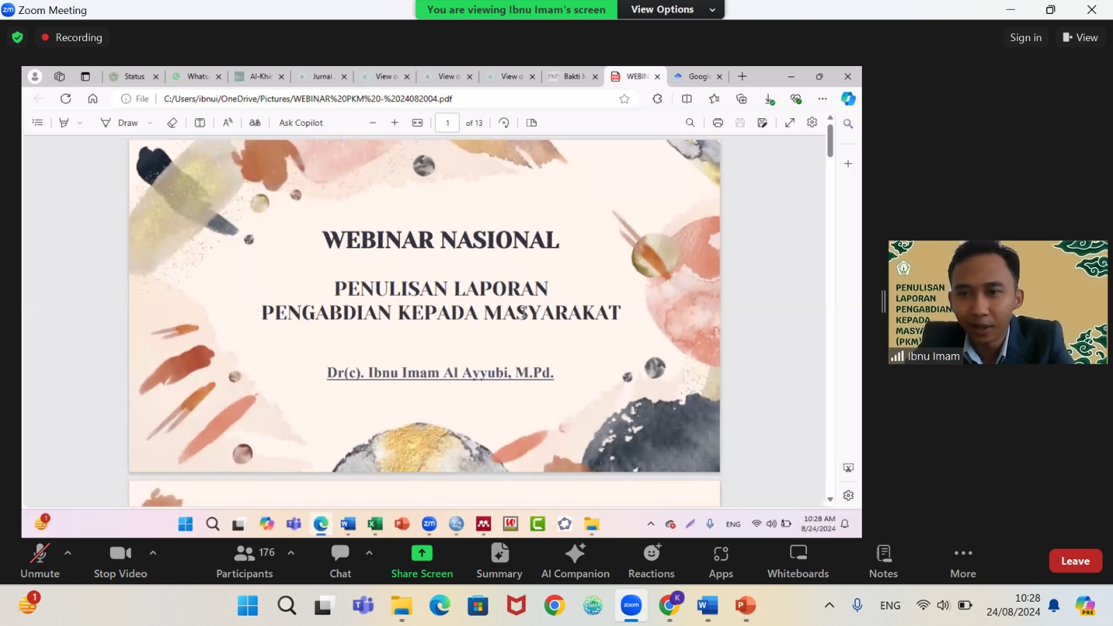Open the Reactions emoji panel
The height and width of the screenshot is (626, 1113).
point(651,561)
